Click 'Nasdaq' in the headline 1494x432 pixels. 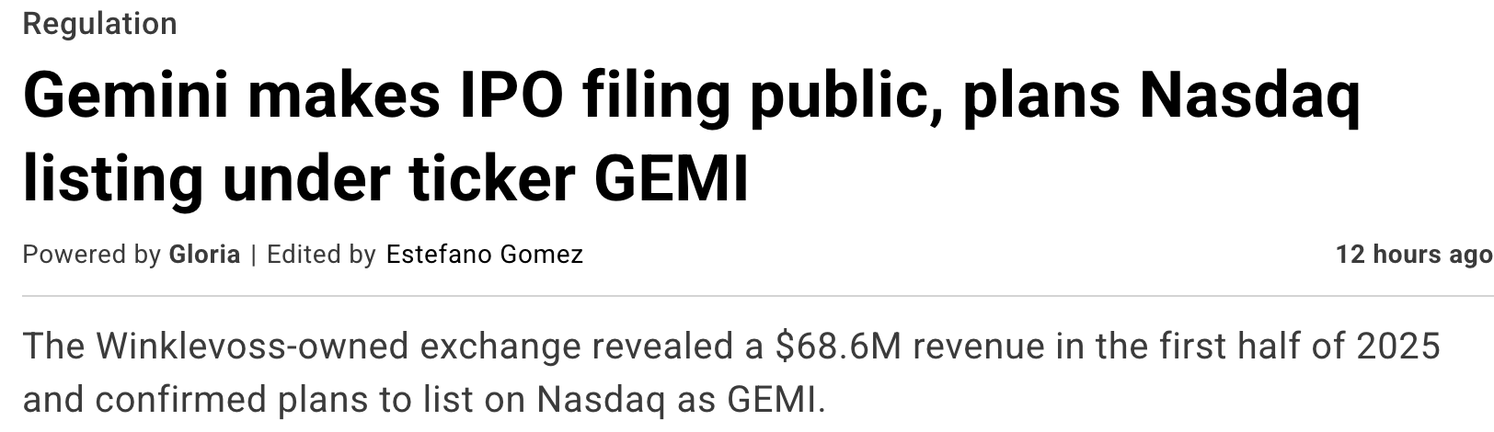pyautogui.click(x=1249, y=97)
